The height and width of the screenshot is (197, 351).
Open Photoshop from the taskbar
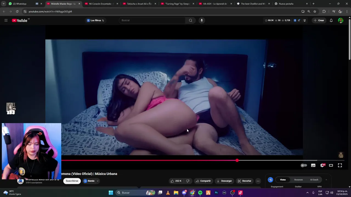216,193
